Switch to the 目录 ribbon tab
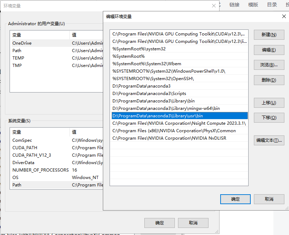The height and width of the screenshot is (235, 289). pos(272,5)
